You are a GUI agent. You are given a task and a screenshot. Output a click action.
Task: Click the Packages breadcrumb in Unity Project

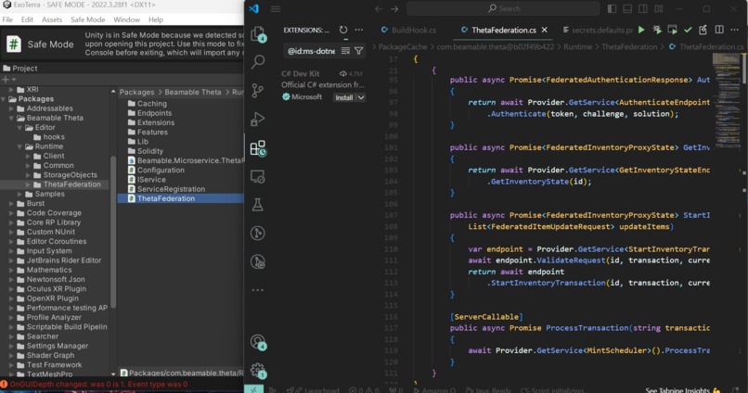(x=137, y=92)
